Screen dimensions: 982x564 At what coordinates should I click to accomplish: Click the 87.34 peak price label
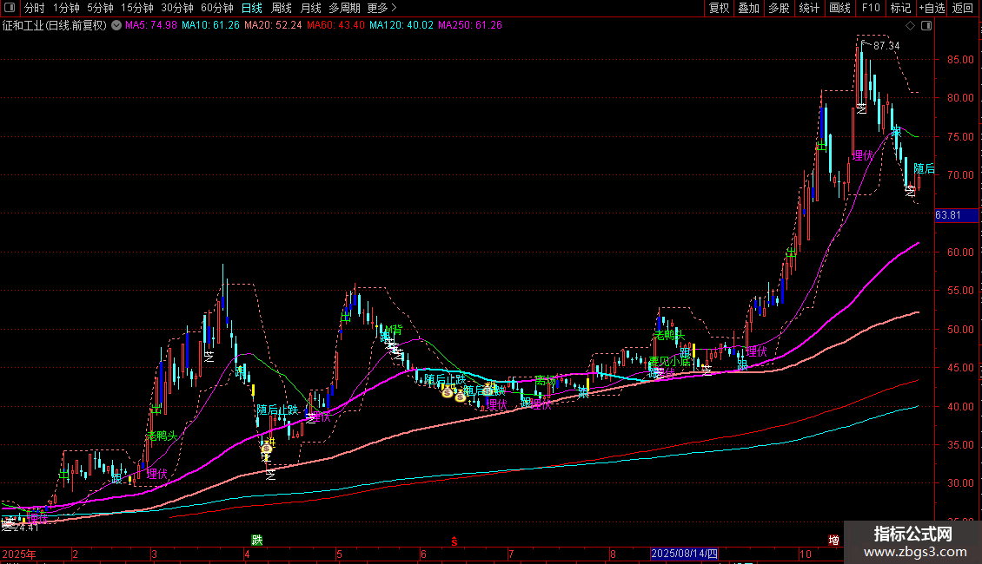[x=886, y=45]
